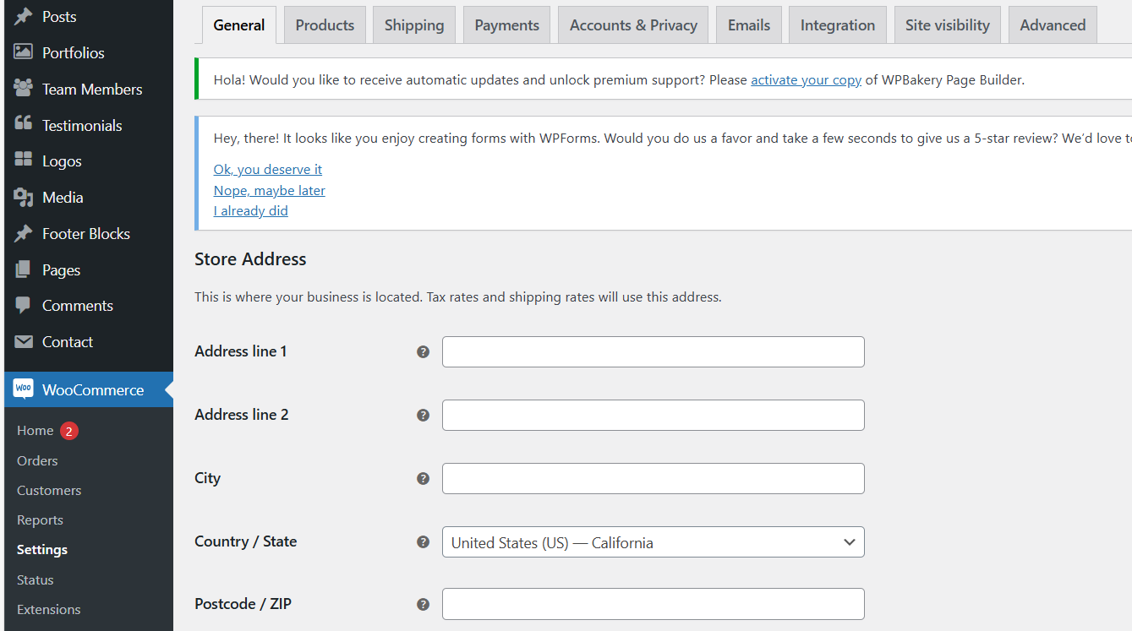Switch to the Shipping tab

pos(413,25)
